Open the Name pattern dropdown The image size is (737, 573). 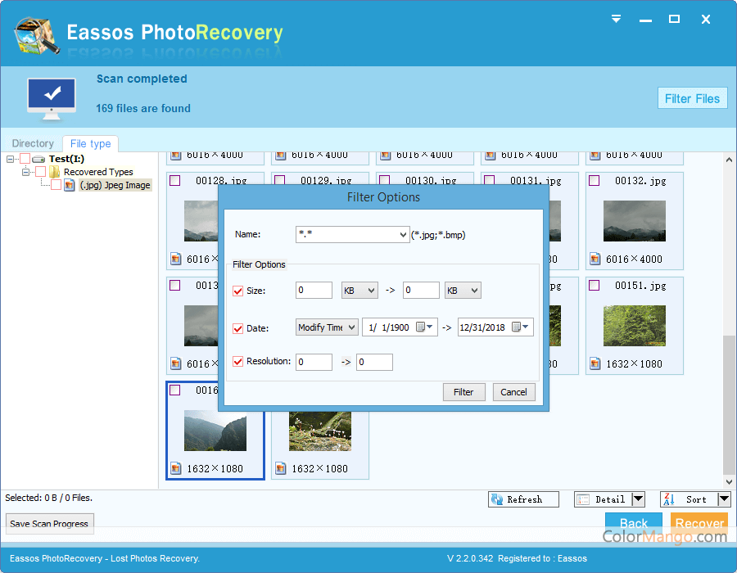402,235
